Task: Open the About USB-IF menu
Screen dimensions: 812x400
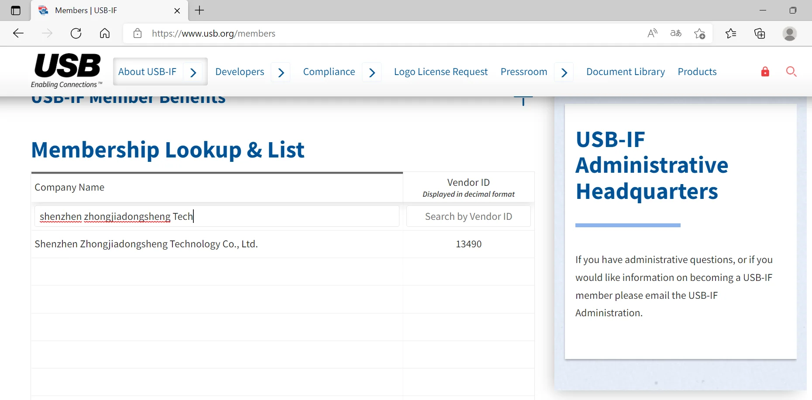Action: 147,72
